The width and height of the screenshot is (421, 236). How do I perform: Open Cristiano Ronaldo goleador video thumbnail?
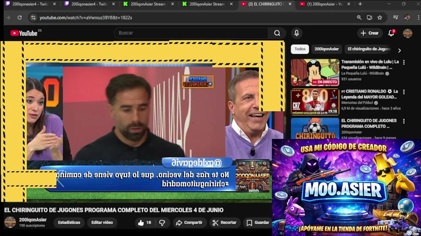[315, 102]
